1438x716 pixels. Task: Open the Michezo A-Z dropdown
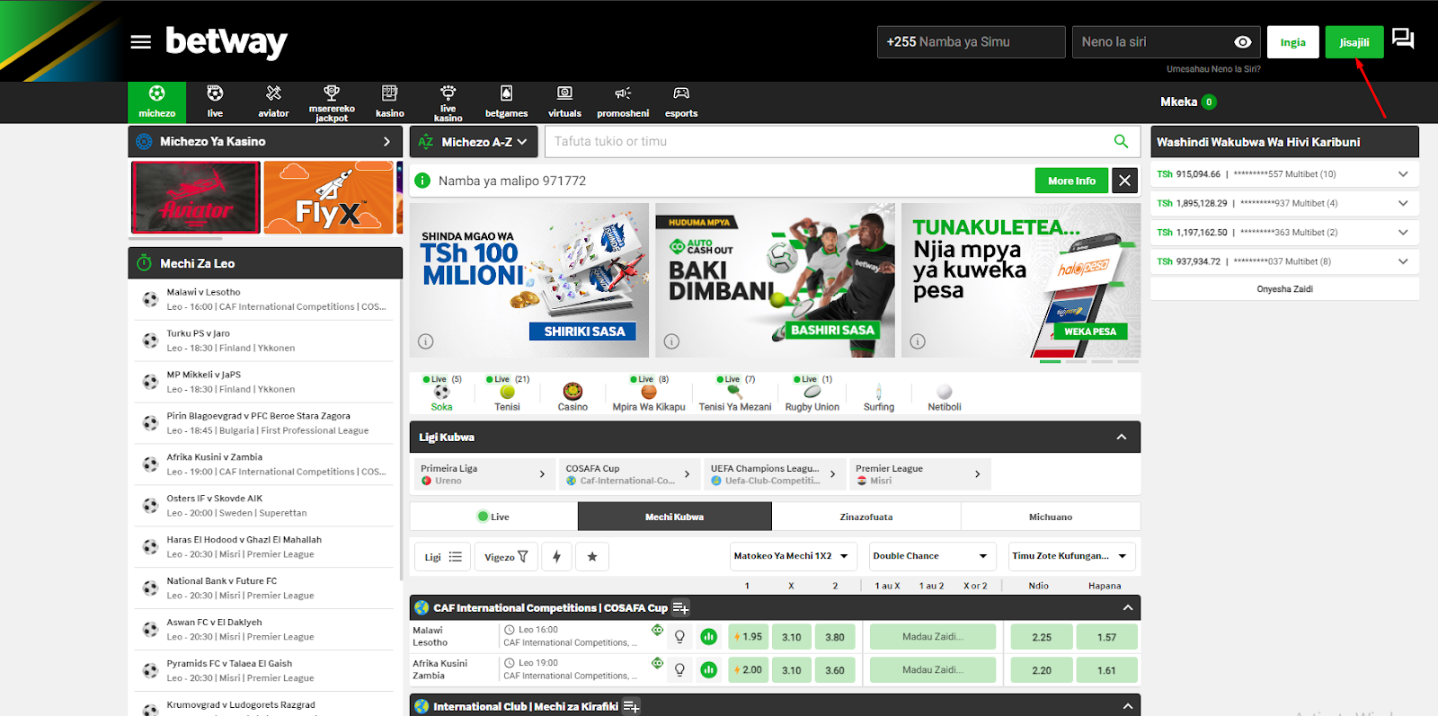(473, 142)
